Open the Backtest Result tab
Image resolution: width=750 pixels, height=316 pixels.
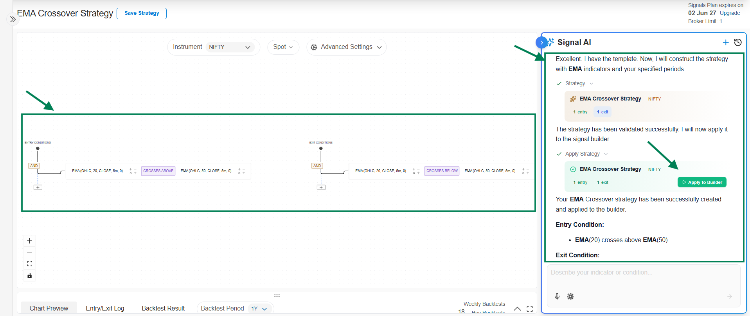click(x=163, y=308)
